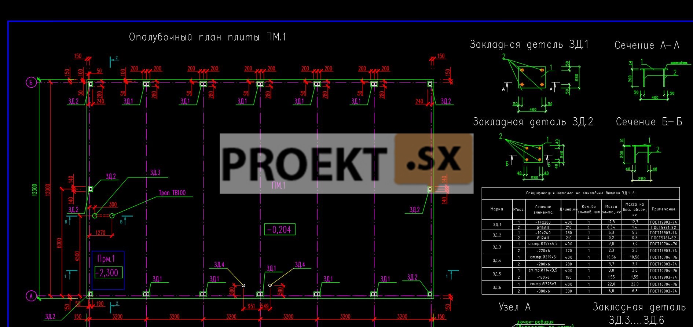Click the vertical '6000' dimension
This screenshot has width=693, height=327.
pyautogui.click(x=59, y=244)
